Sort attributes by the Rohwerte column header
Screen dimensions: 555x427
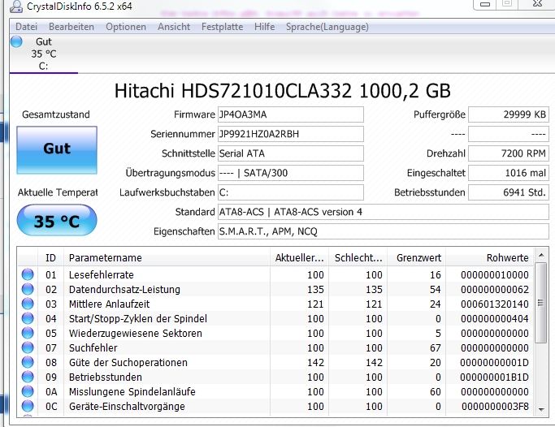point(489,257)
